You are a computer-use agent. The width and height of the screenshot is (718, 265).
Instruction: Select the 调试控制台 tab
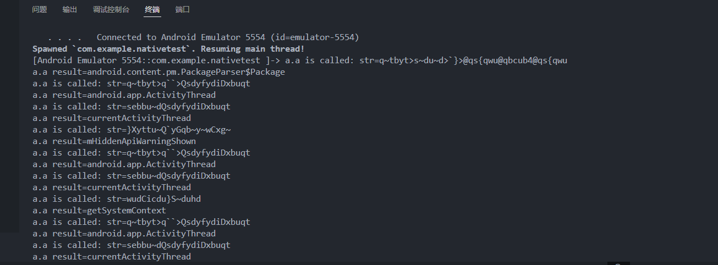pyautogui.click(x=111, y=10)
